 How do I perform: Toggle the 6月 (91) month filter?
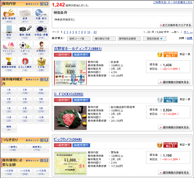(41, 101)
